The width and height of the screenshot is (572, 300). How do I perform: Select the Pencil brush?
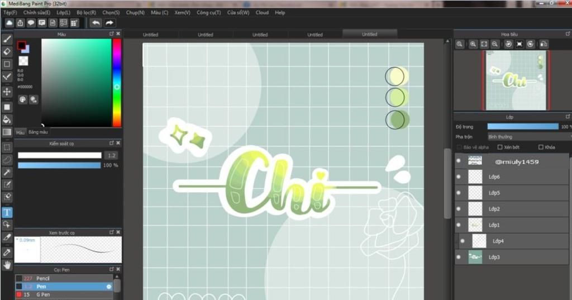point(64,278)
